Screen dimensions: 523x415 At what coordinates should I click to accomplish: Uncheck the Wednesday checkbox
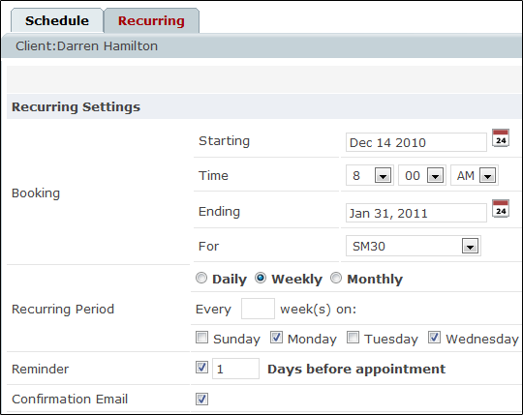click(x=434, y=337)
